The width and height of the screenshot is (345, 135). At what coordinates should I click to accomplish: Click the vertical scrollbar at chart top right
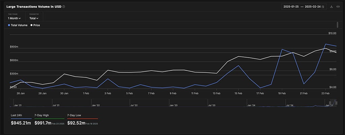tap(337, 25)
